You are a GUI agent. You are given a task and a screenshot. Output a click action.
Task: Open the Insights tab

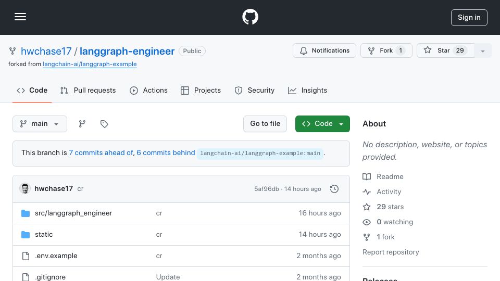tap(307, 91)
